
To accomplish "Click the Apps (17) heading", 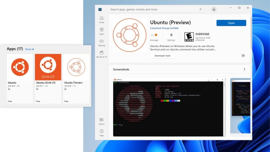I will click(x=15, y=49).
